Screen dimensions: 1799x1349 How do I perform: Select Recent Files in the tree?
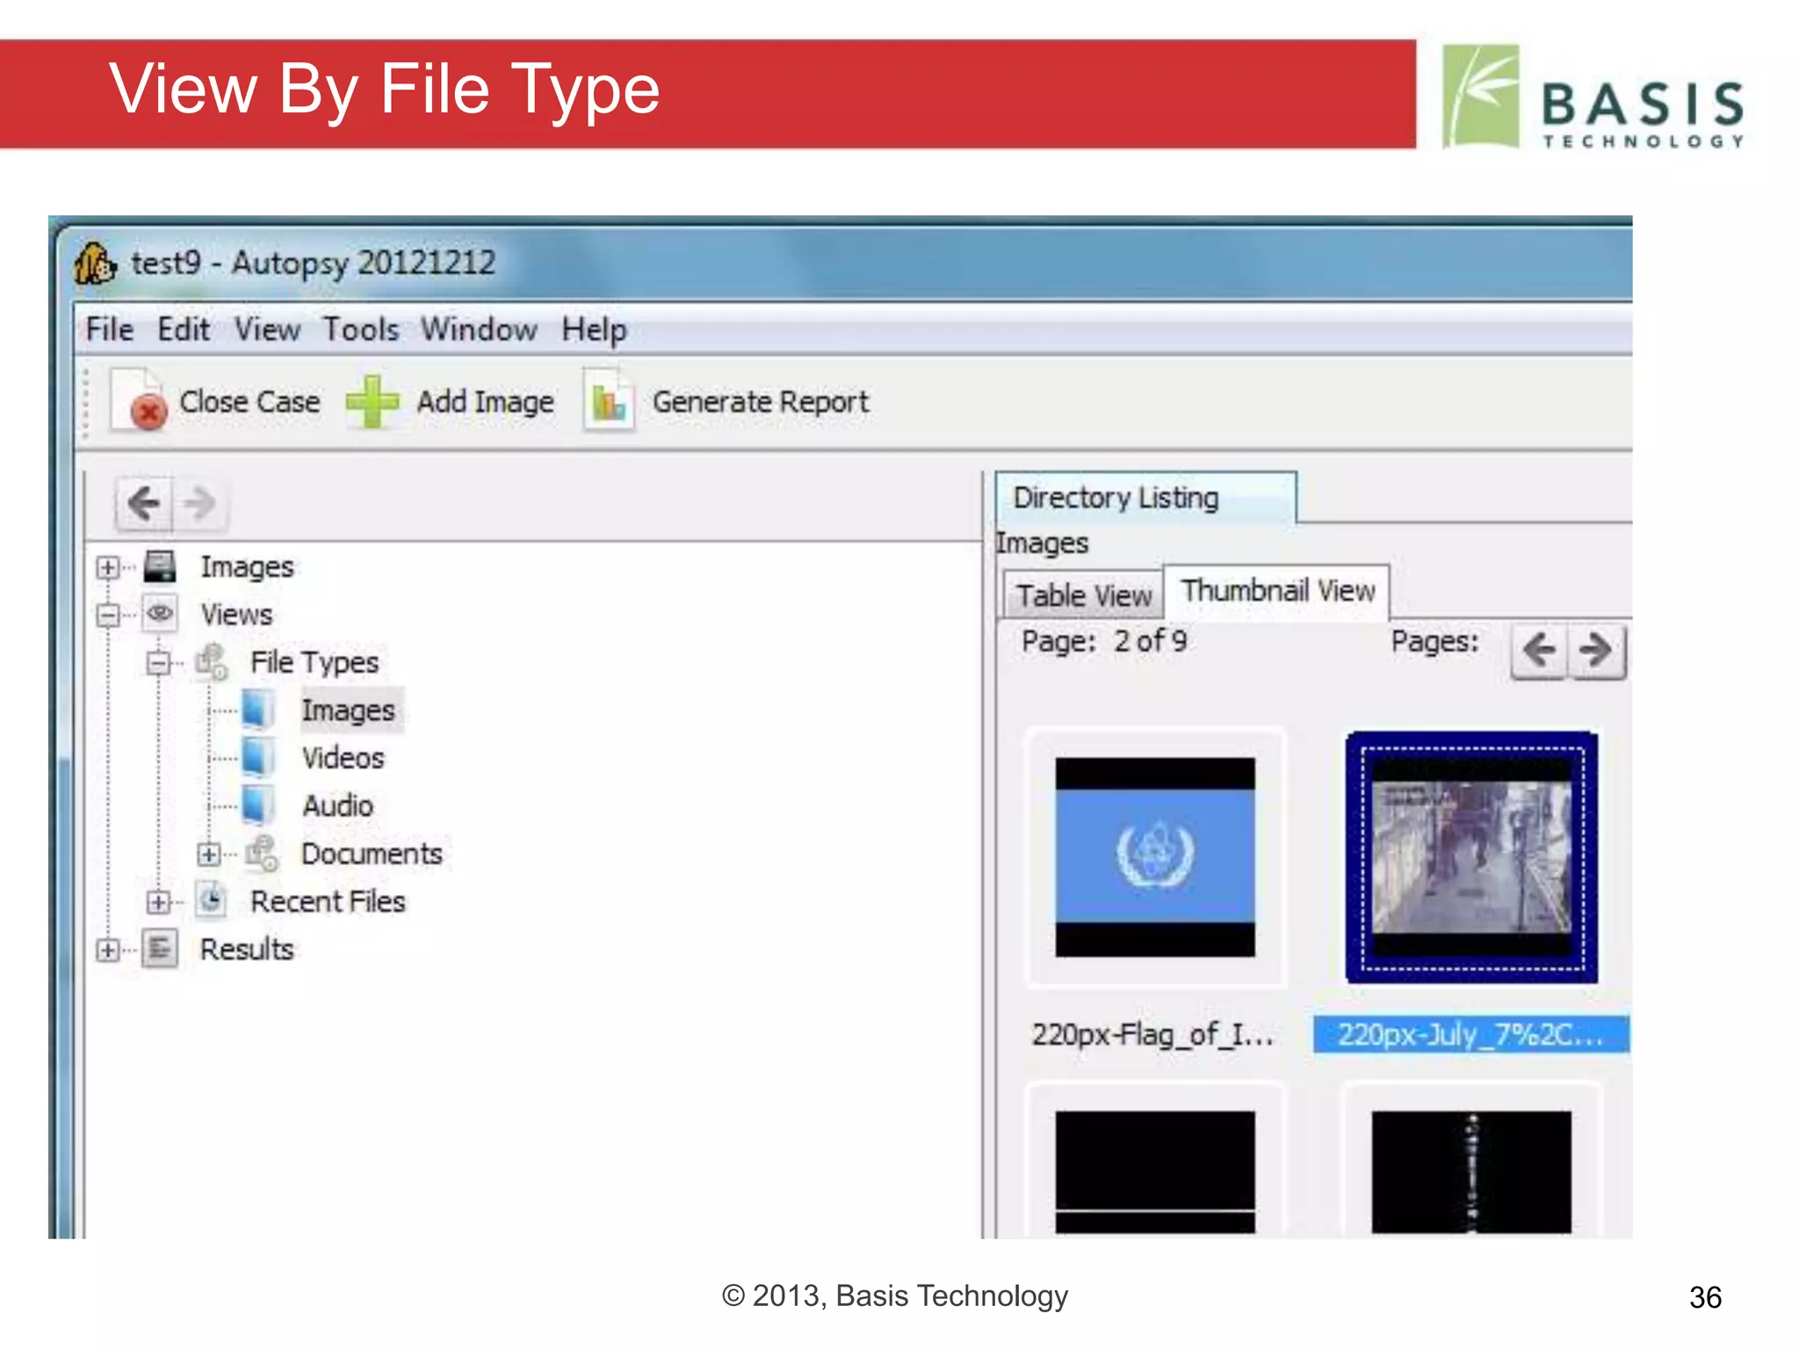(x=329, y=901)
